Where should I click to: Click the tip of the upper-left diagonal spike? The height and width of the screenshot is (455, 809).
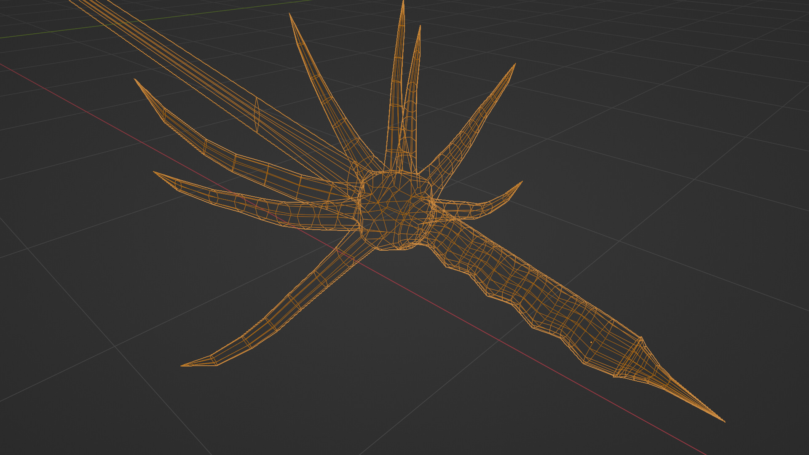click(x=290, y=15)
